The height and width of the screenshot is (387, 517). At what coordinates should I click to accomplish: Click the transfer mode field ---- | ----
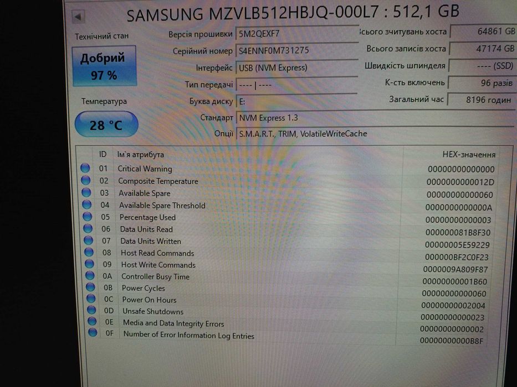[296, 85]
